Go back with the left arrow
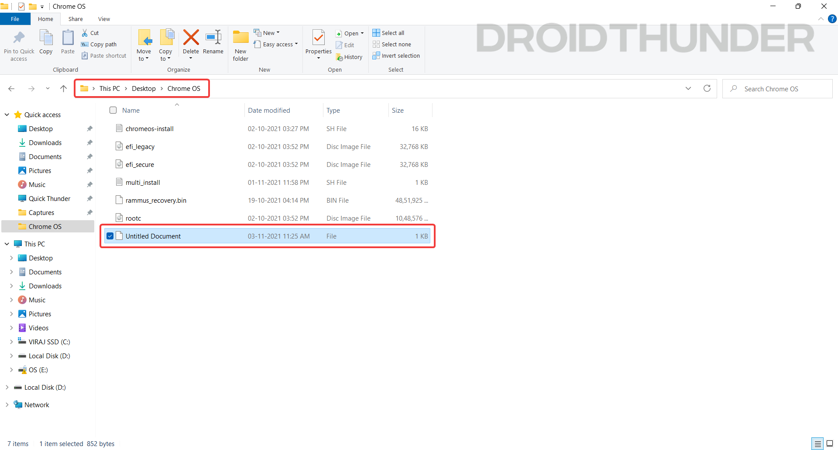Screen dimensions: 838x450 click(11, 89)
